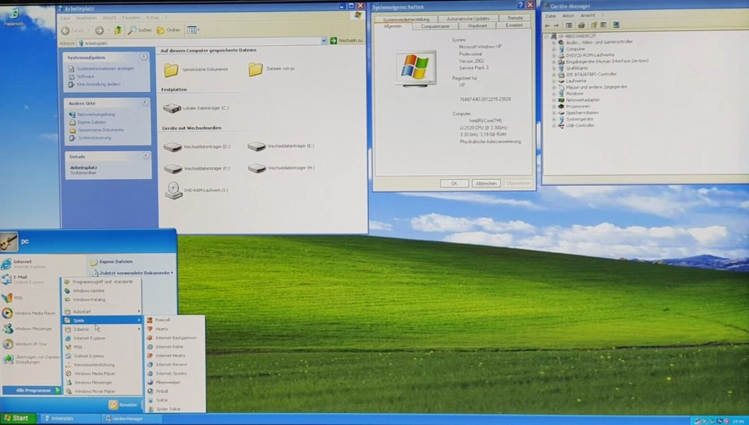
Task: Select the Gemeinsame Dokumente folder icon
Action: pyautogui.click(x=171, y=69)
